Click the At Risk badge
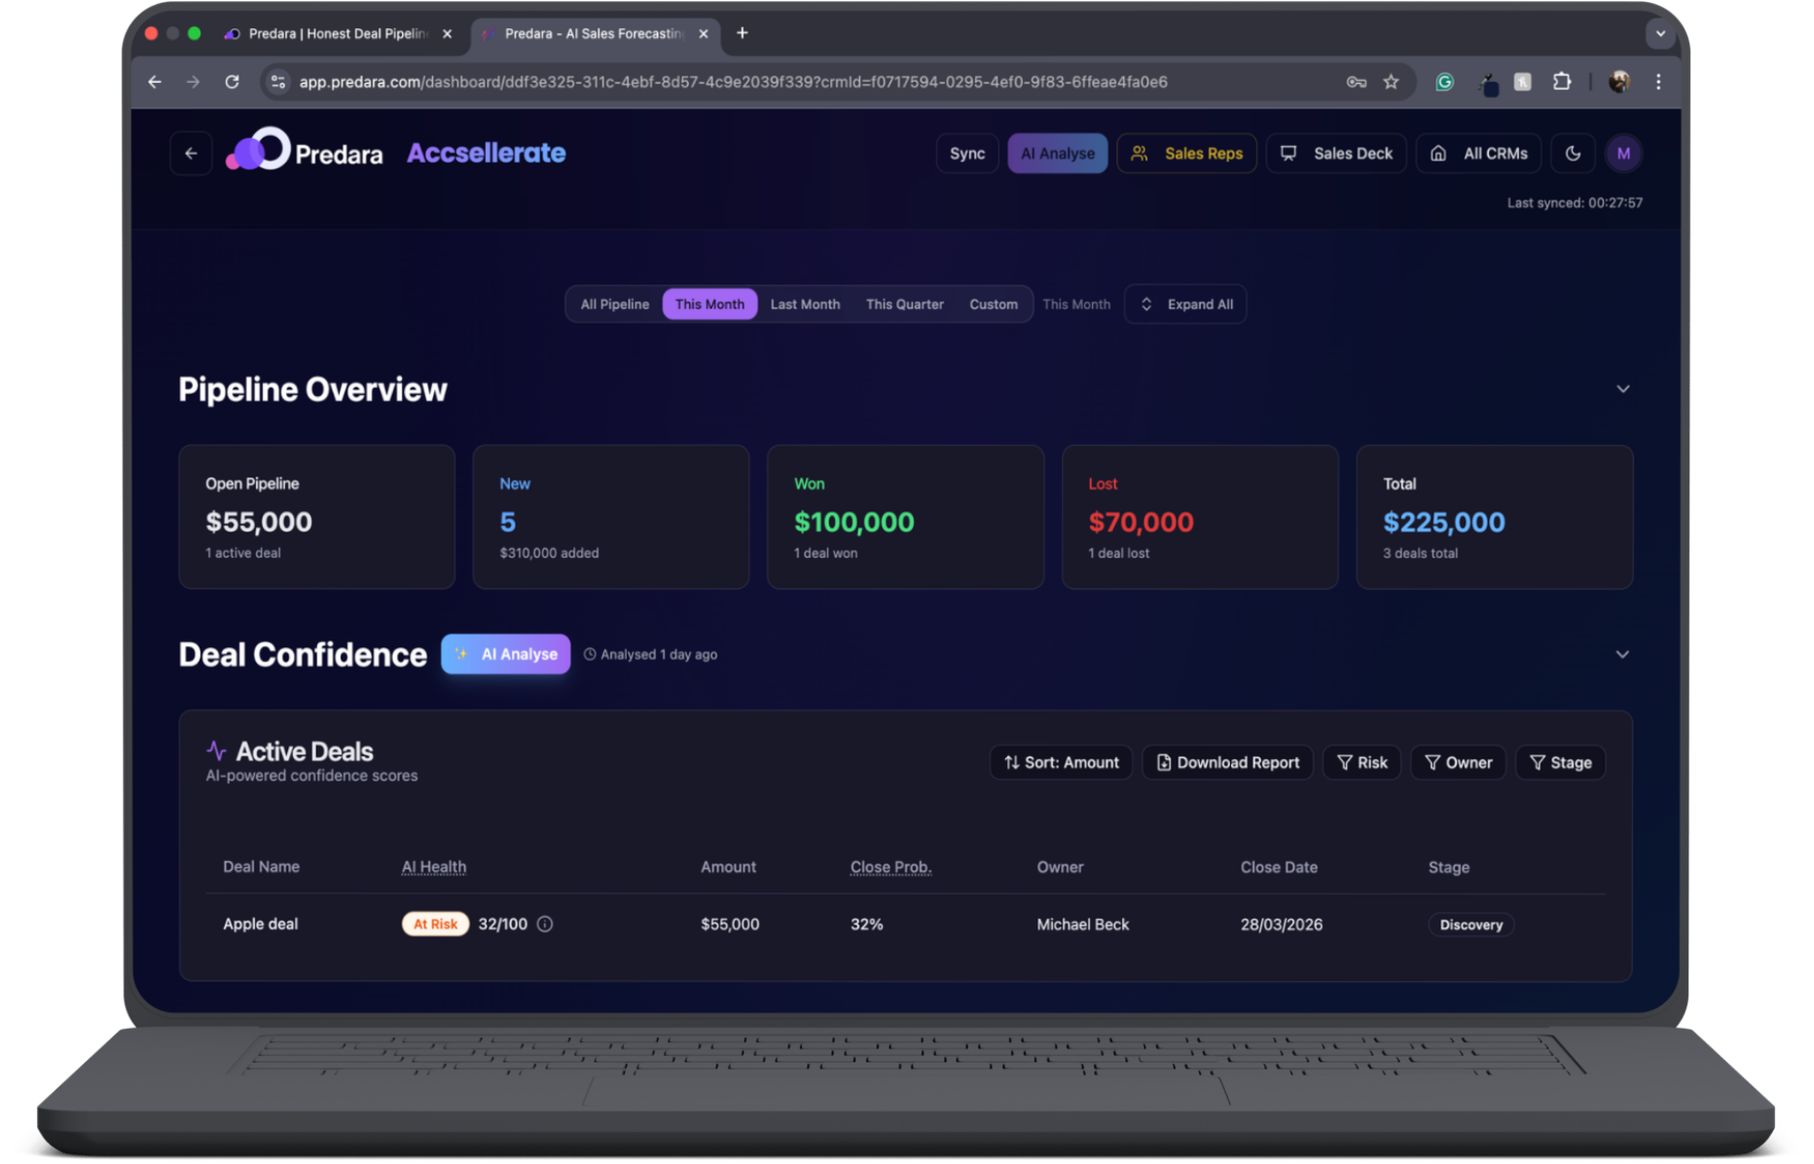The height and width of the screenshot is (1164, 1814). 435,924
